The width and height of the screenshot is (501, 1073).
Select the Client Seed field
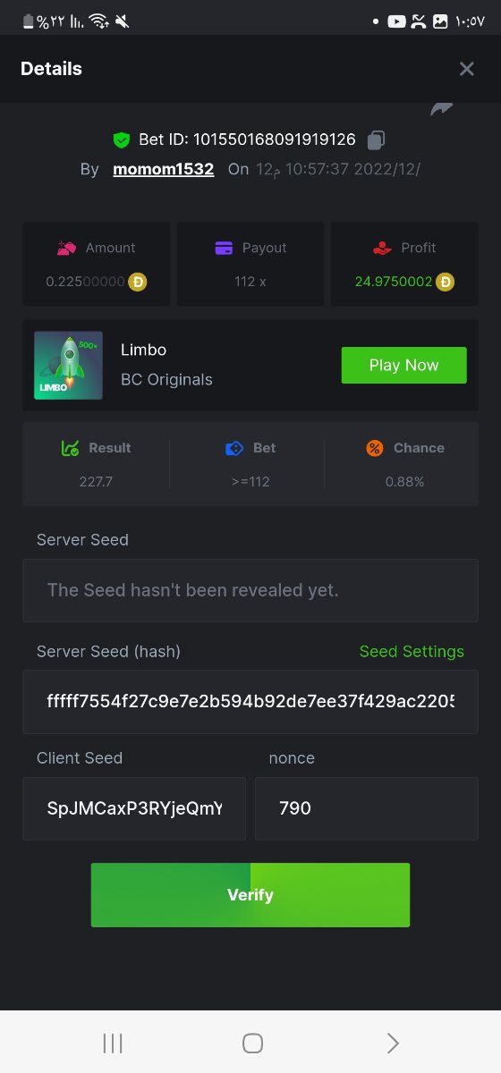pos(134,808)
